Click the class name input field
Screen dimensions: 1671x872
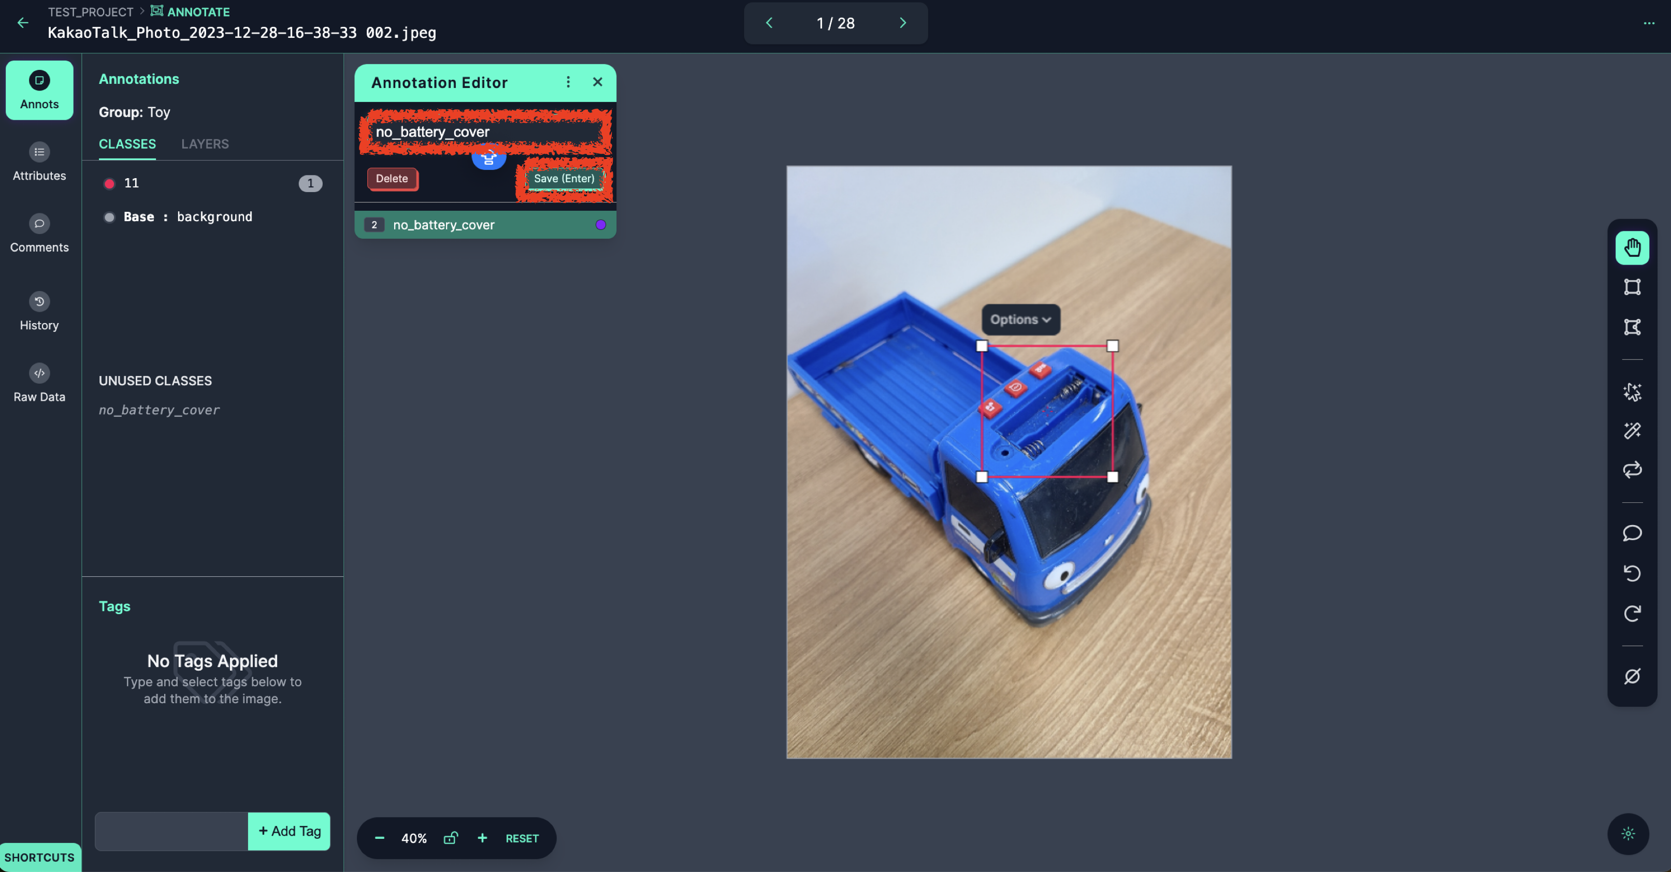pyautogui.click(x=486, y=132)
